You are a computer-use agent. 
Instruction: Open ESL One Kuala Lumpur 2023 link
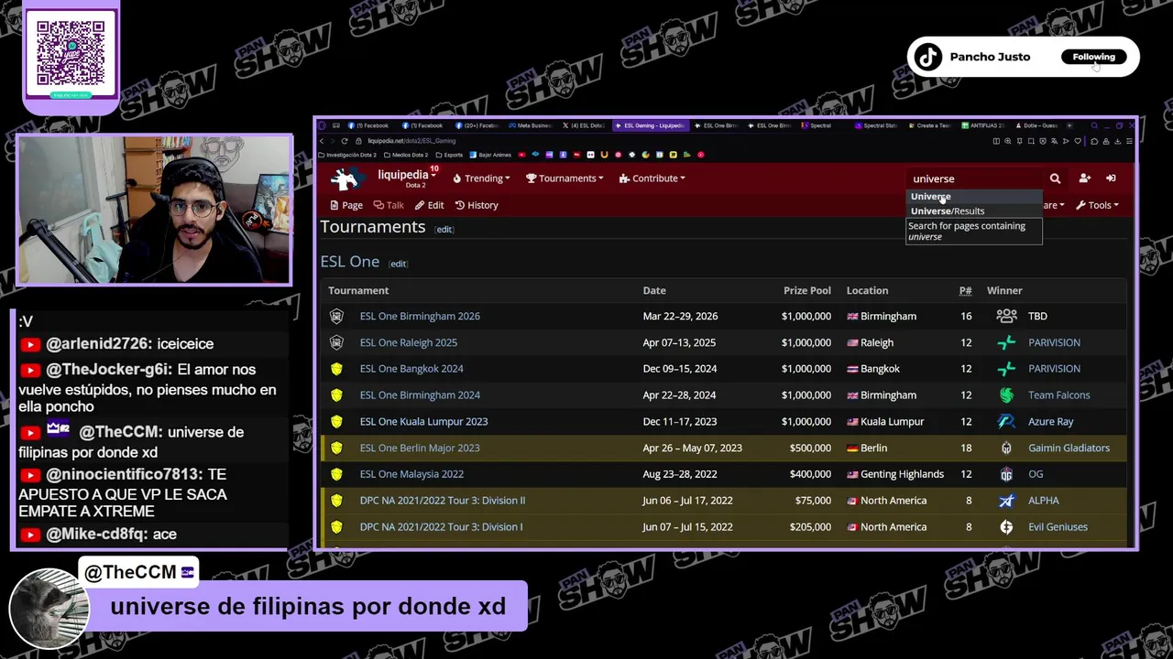point(423,422)
